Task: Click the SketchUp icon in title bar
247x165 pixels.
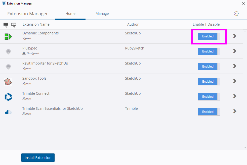Action: (4, 3)
